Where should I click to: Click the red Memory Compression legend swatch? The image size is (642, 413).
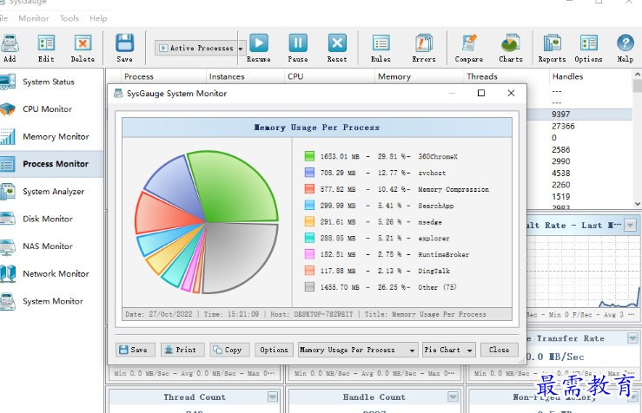(309, 189)
